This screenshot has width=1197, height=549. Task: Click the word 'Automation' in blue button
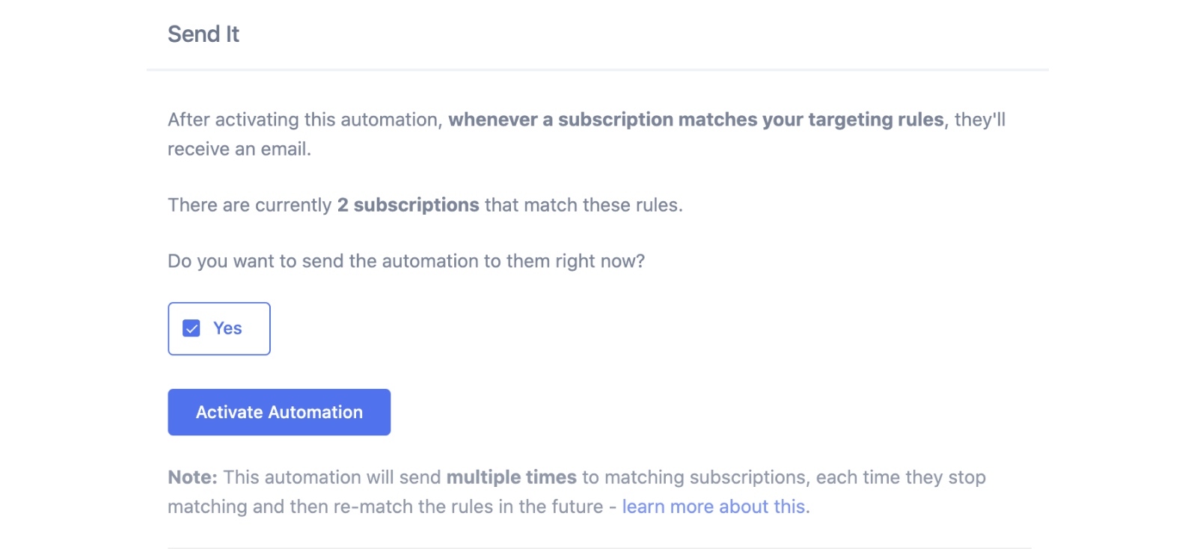coord(315,412)
